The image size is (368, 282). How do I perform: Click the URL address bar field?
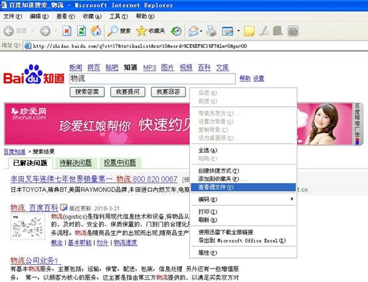(x=196, y=46)
